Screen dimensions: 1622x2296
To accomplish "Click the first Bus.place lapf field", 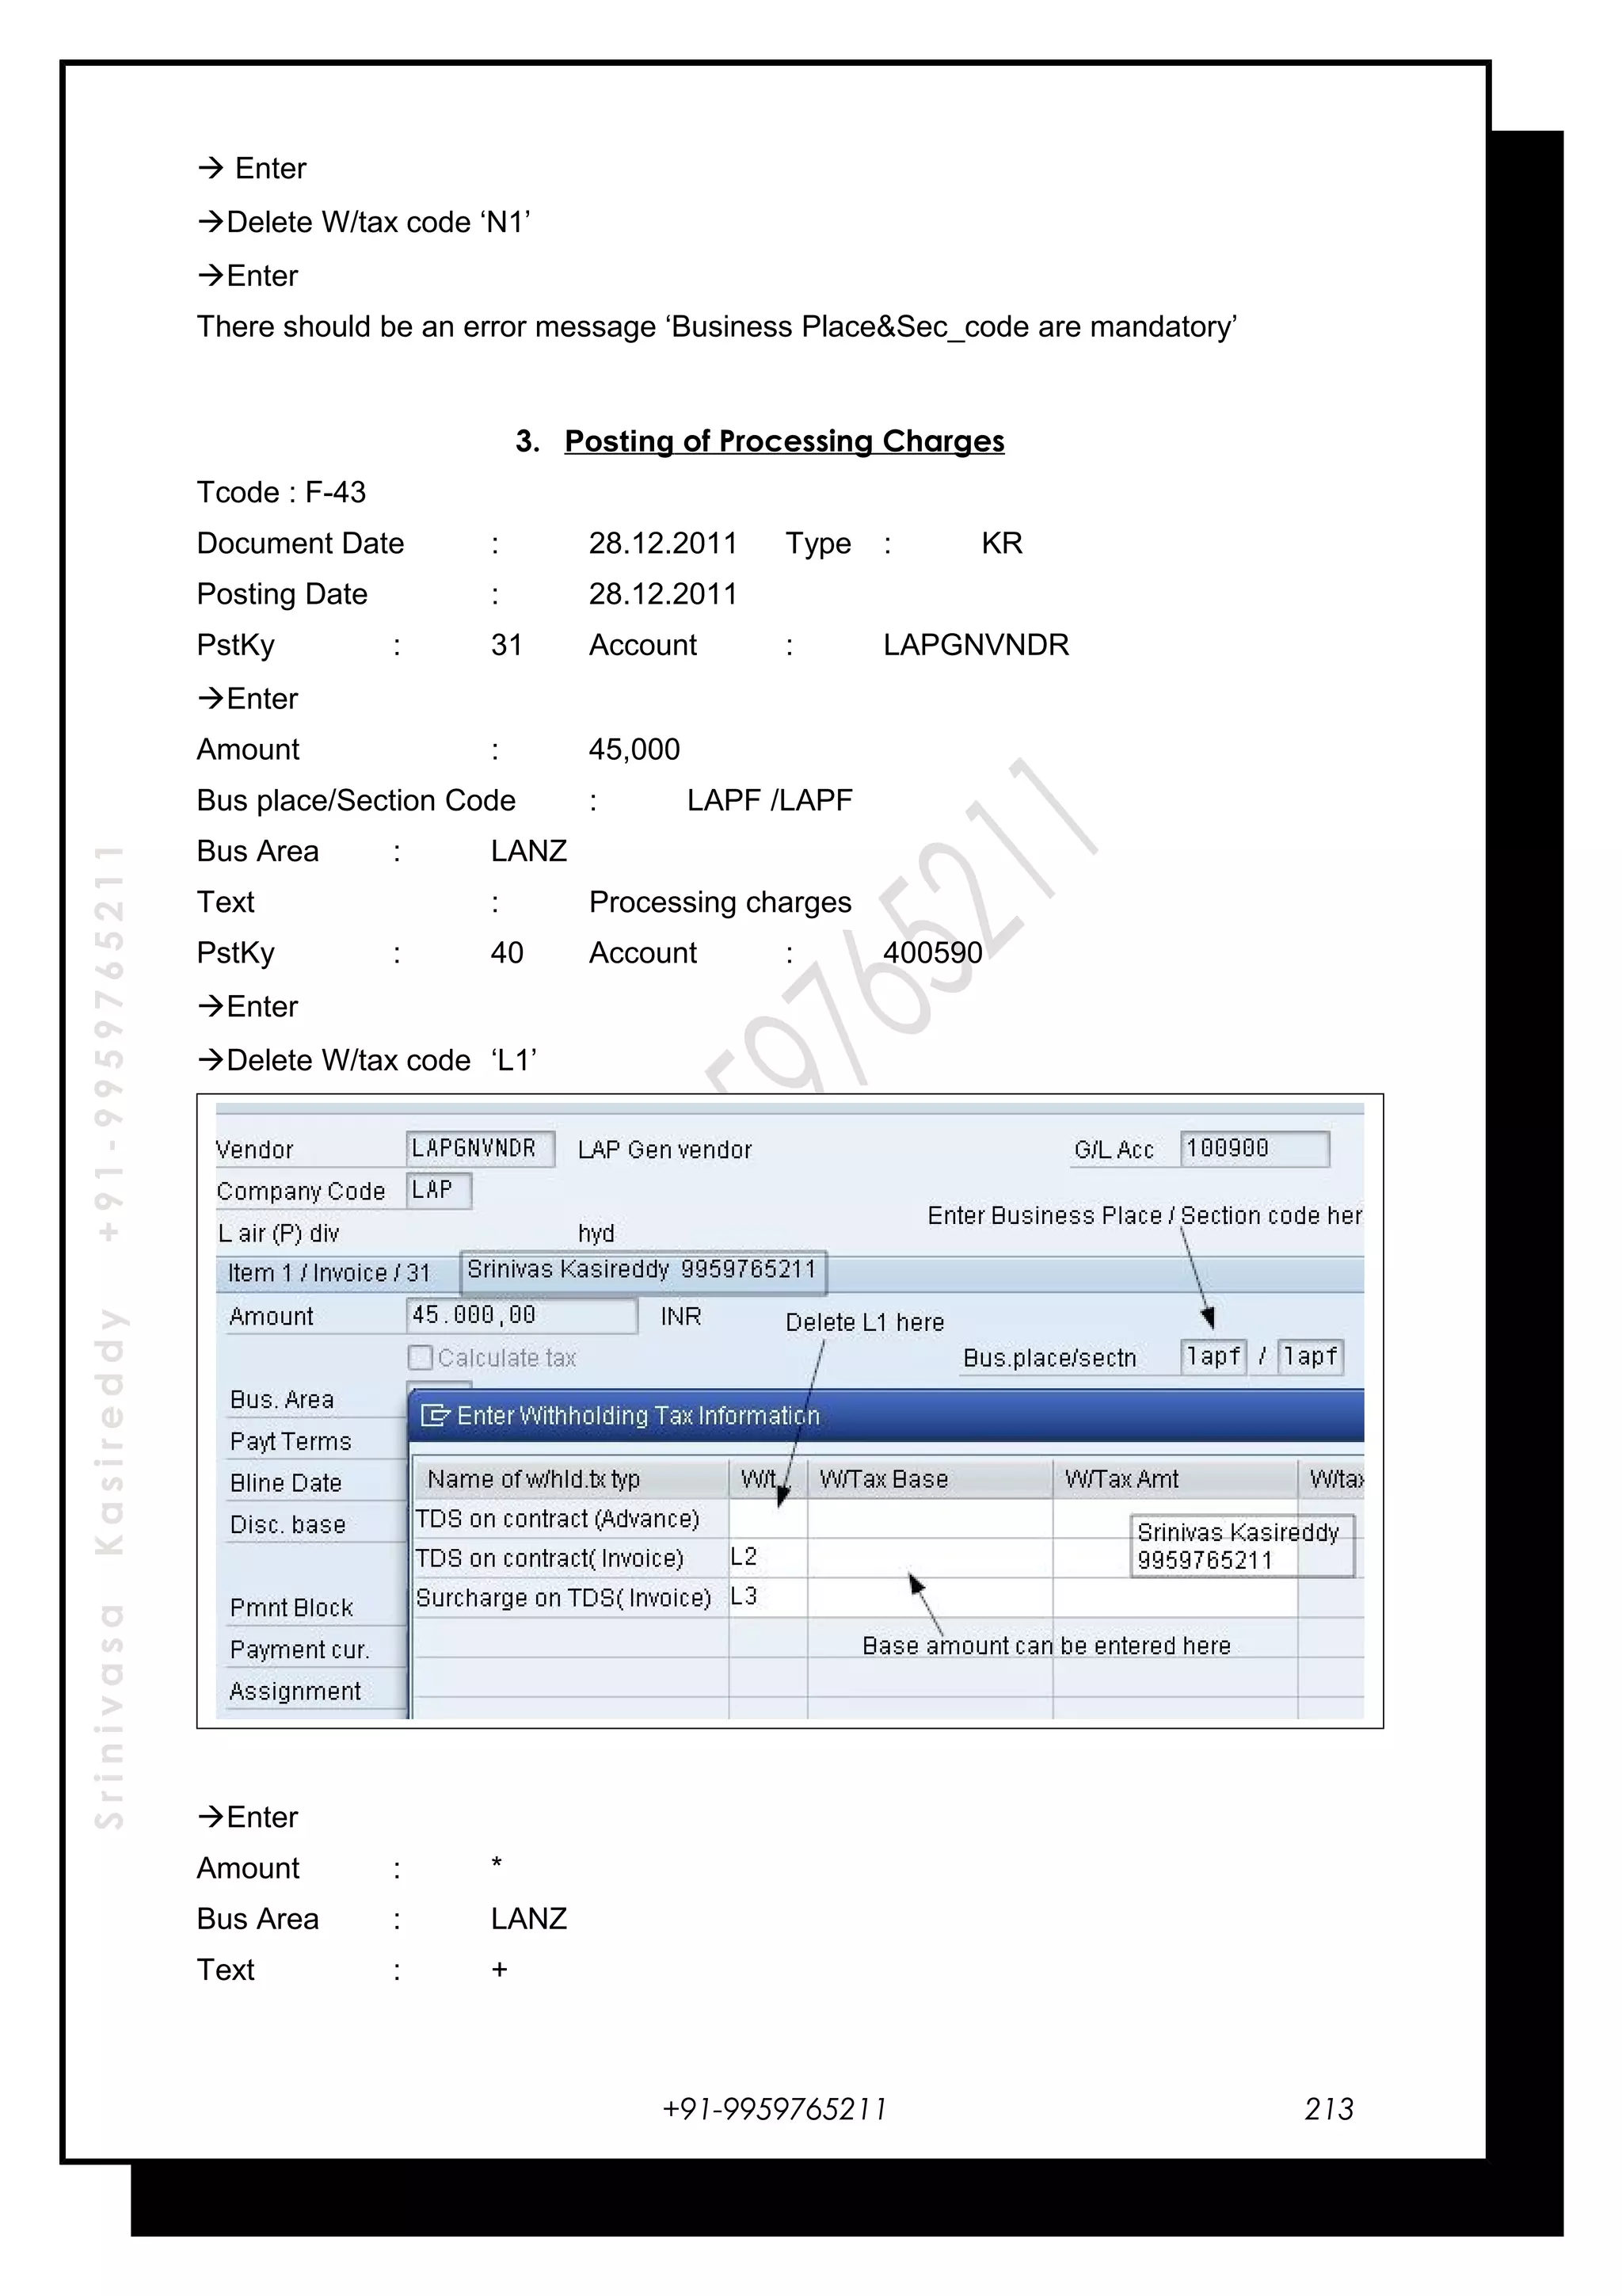I will [1213, 1357].
